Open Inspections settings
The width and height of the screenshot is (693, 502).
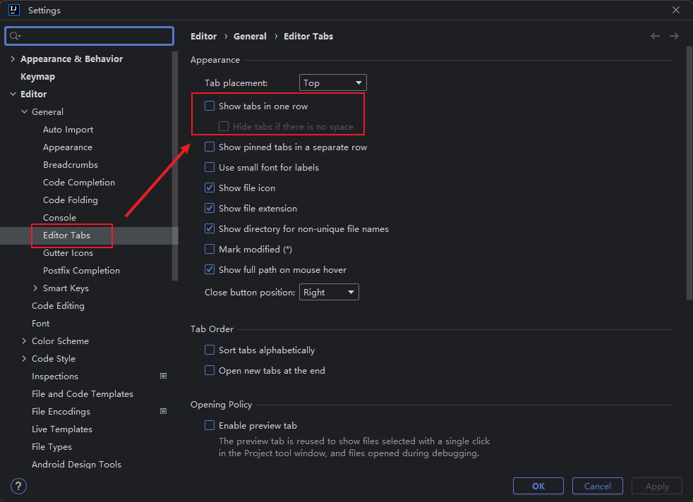click(x=55, y=376)
